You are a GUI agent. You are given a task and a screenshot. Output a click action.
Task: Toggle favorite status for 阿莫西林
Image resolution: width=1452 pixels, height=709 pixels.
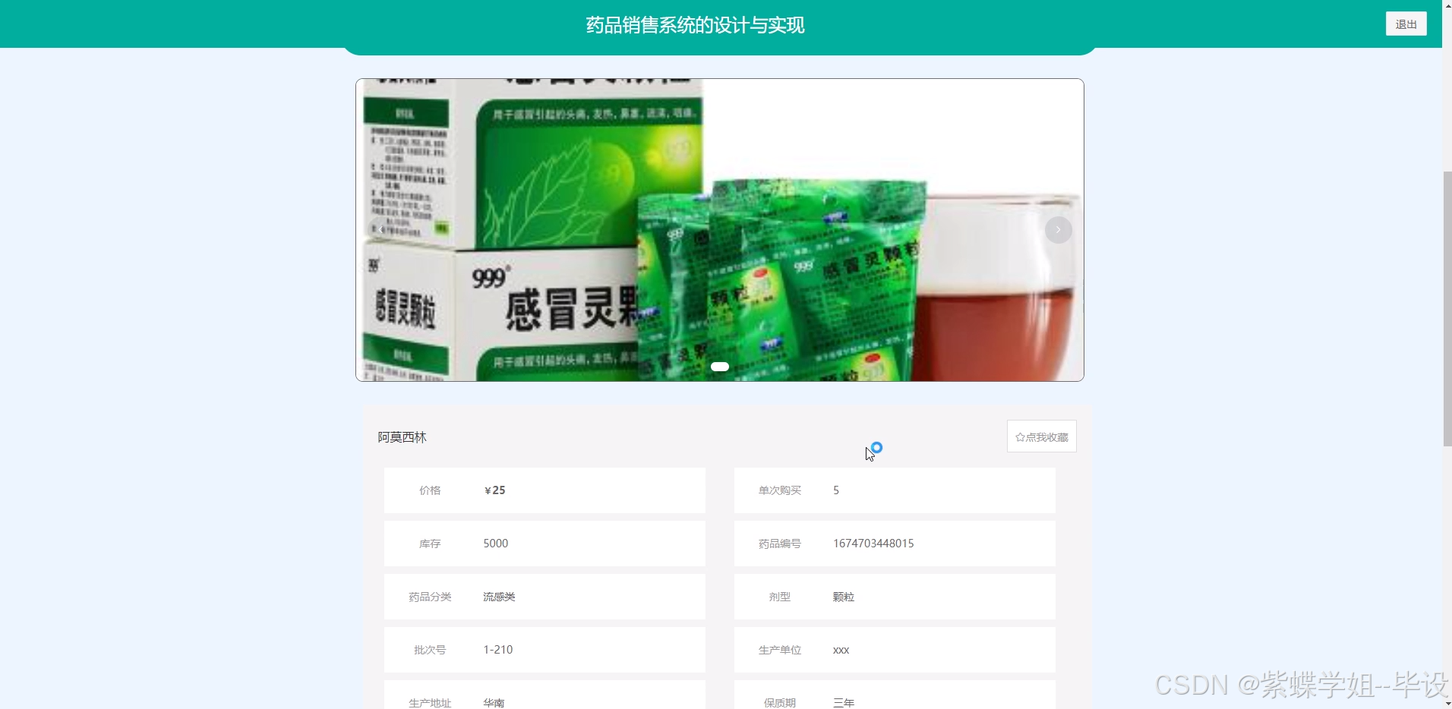pyautogui.click(x=1041, y=436)
